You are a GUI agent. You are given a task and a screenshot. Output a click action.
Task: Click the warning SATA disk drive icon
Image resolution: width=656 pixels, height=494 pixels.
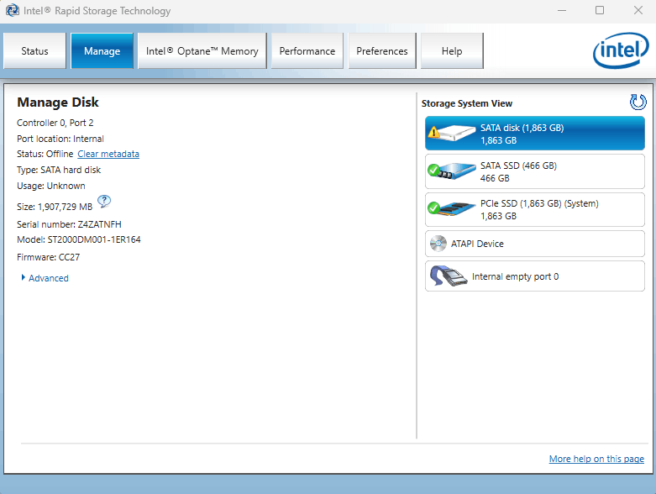click(x=451, y=133)
